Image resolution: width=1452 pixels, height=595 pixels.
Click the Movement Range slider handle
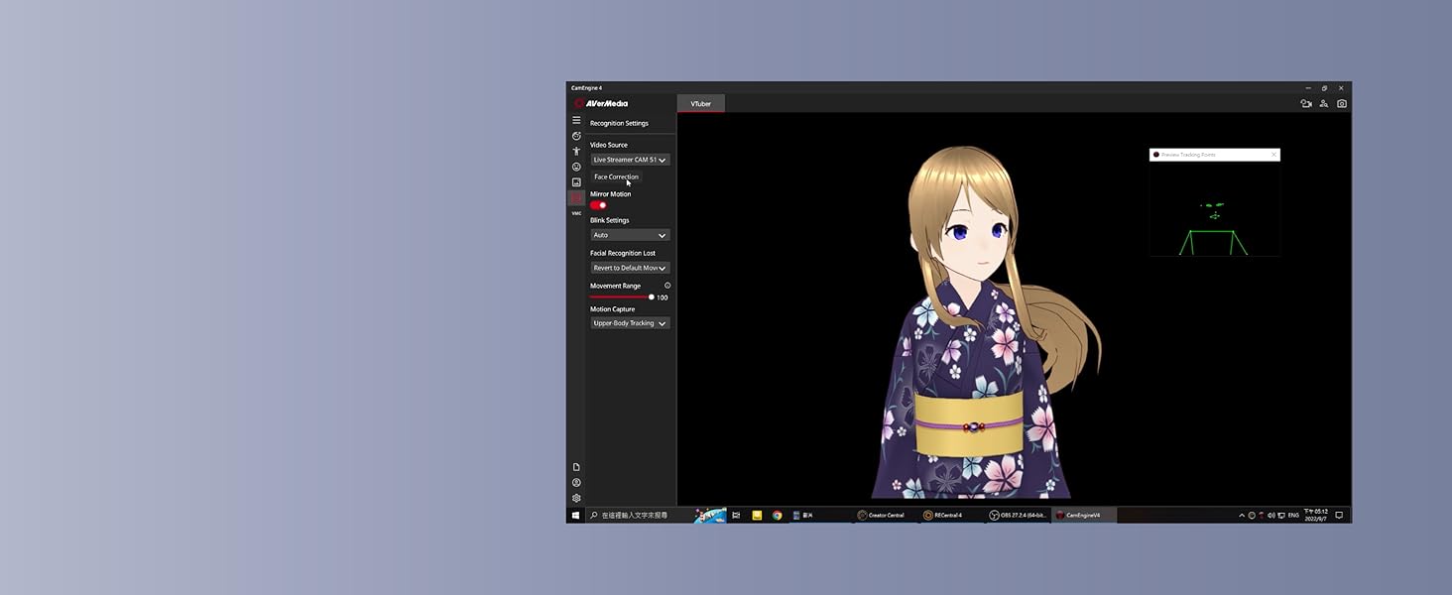[x=652, y=297]
